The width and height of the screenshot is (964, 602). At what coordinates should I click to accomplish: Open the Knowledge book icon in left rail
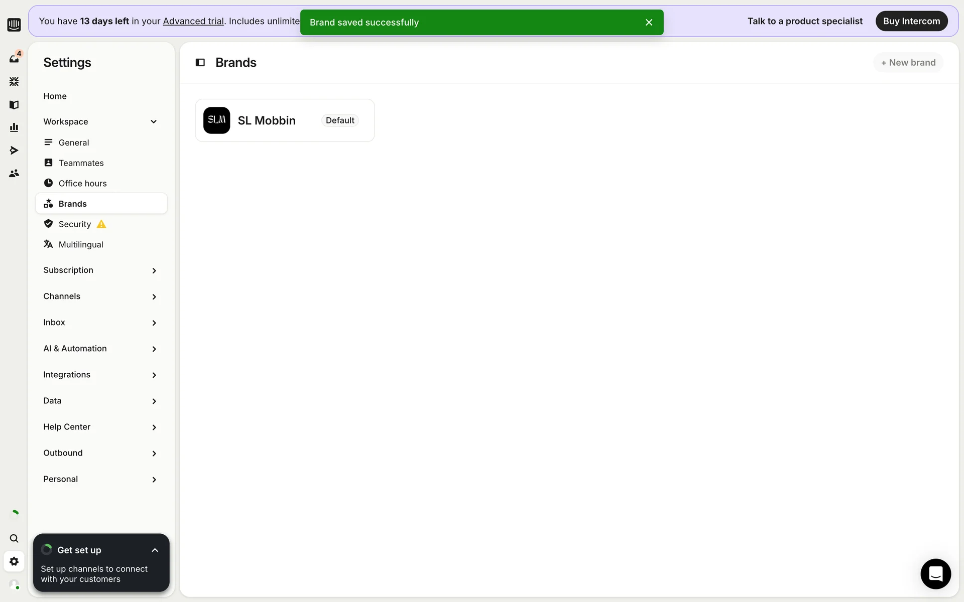click(x=14, y=105)
